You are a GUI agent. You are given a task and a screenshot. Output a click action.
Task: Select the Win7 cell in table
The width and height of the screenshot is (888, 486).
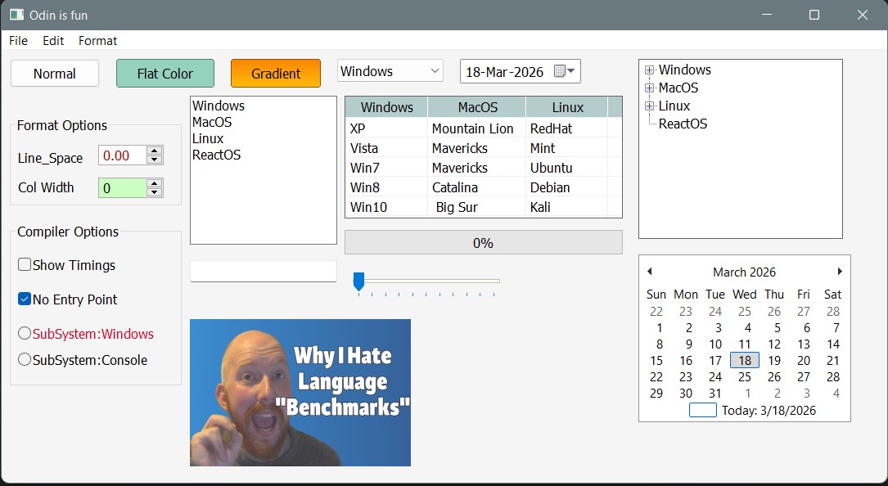pos(387,169)
